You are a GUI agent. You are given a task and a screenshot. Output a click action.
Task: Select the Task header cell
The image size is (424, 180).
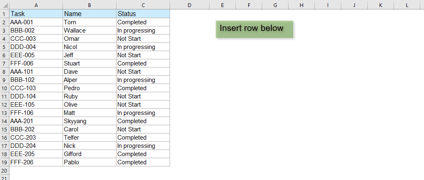(x=36, y=14)
